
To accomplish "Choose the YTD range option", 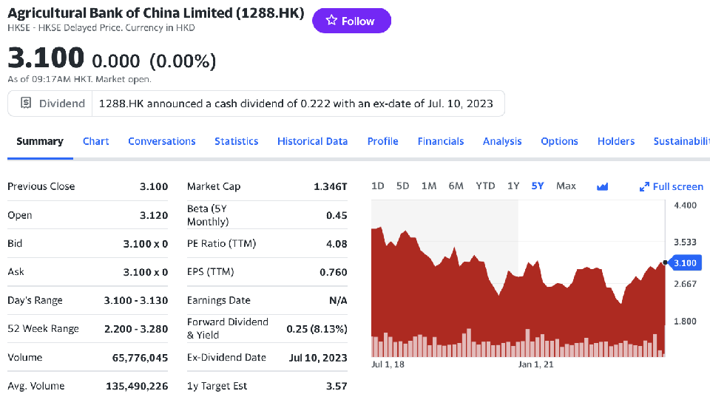I will (485, 186).
